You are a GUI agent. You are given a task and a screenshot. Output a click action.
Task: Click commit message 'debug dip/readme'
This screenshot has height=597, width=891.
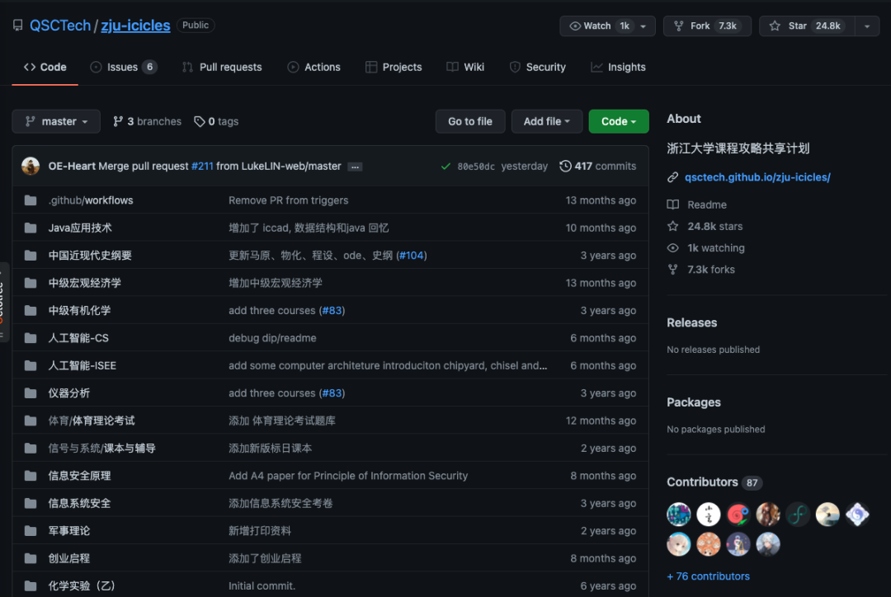pos(272,338)
